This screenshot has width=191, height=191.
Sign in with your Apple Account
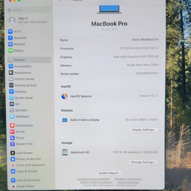coord(28,20)
